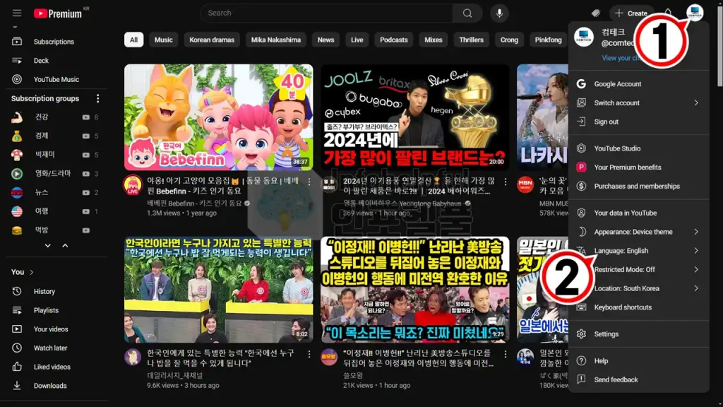Play the 이정재 이병헌 video thumbnail

pos(415,290)
